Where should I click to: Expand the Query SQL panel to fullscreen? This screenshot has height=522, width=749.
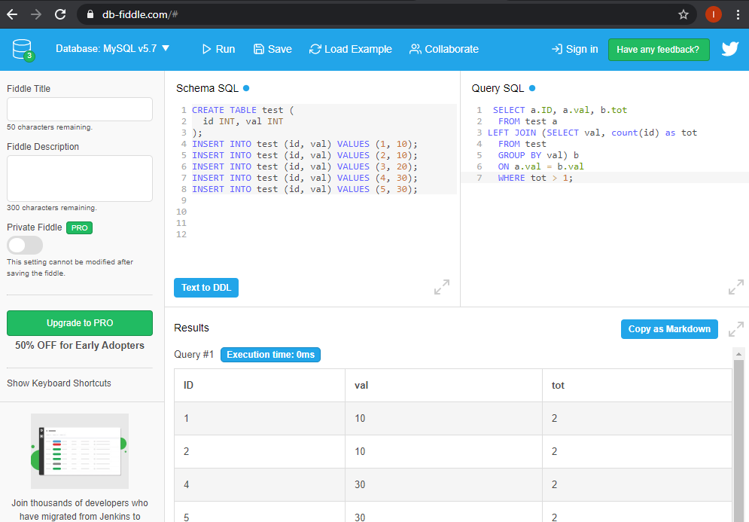click(735, 287)
